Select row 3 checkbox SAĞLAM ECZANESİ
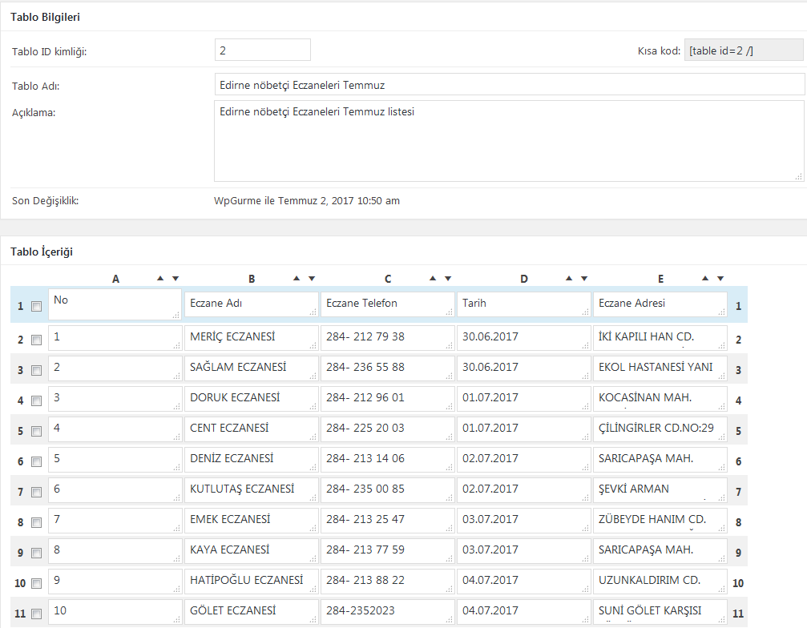 (37, 370)
